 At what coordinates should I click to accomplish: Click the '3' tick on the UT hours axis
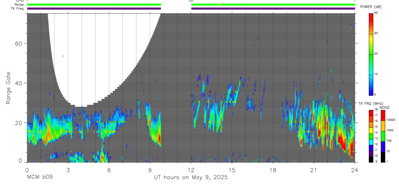coord(68,170)
